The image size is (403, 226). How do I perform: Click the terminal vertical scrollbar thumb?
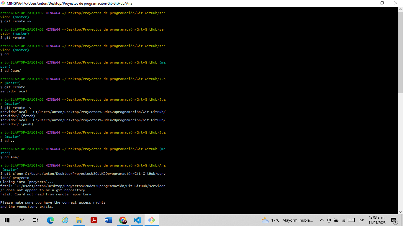pos(400,52)
